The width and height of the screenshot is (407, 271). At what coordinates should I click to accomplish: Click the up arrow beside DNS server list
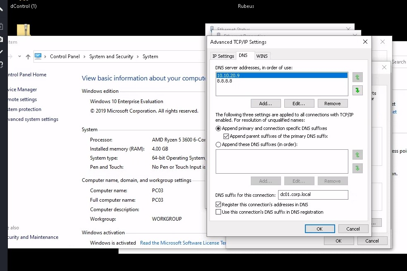tap(357, 77)
